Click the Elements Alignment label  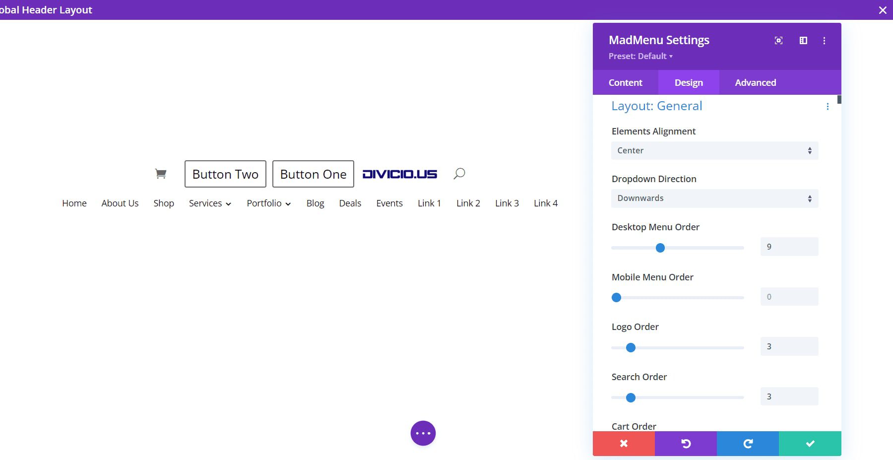tap(653, 131)
